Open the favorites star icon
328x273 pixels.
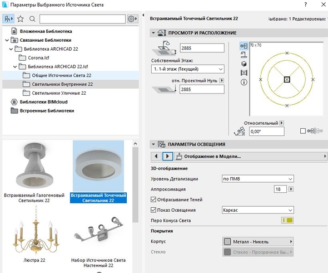[x=20, y=19]
